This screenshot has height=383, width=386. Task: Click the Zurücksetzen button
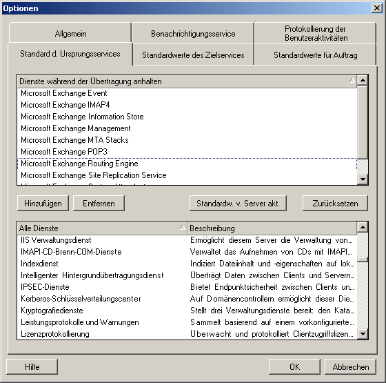click(335, 204)
